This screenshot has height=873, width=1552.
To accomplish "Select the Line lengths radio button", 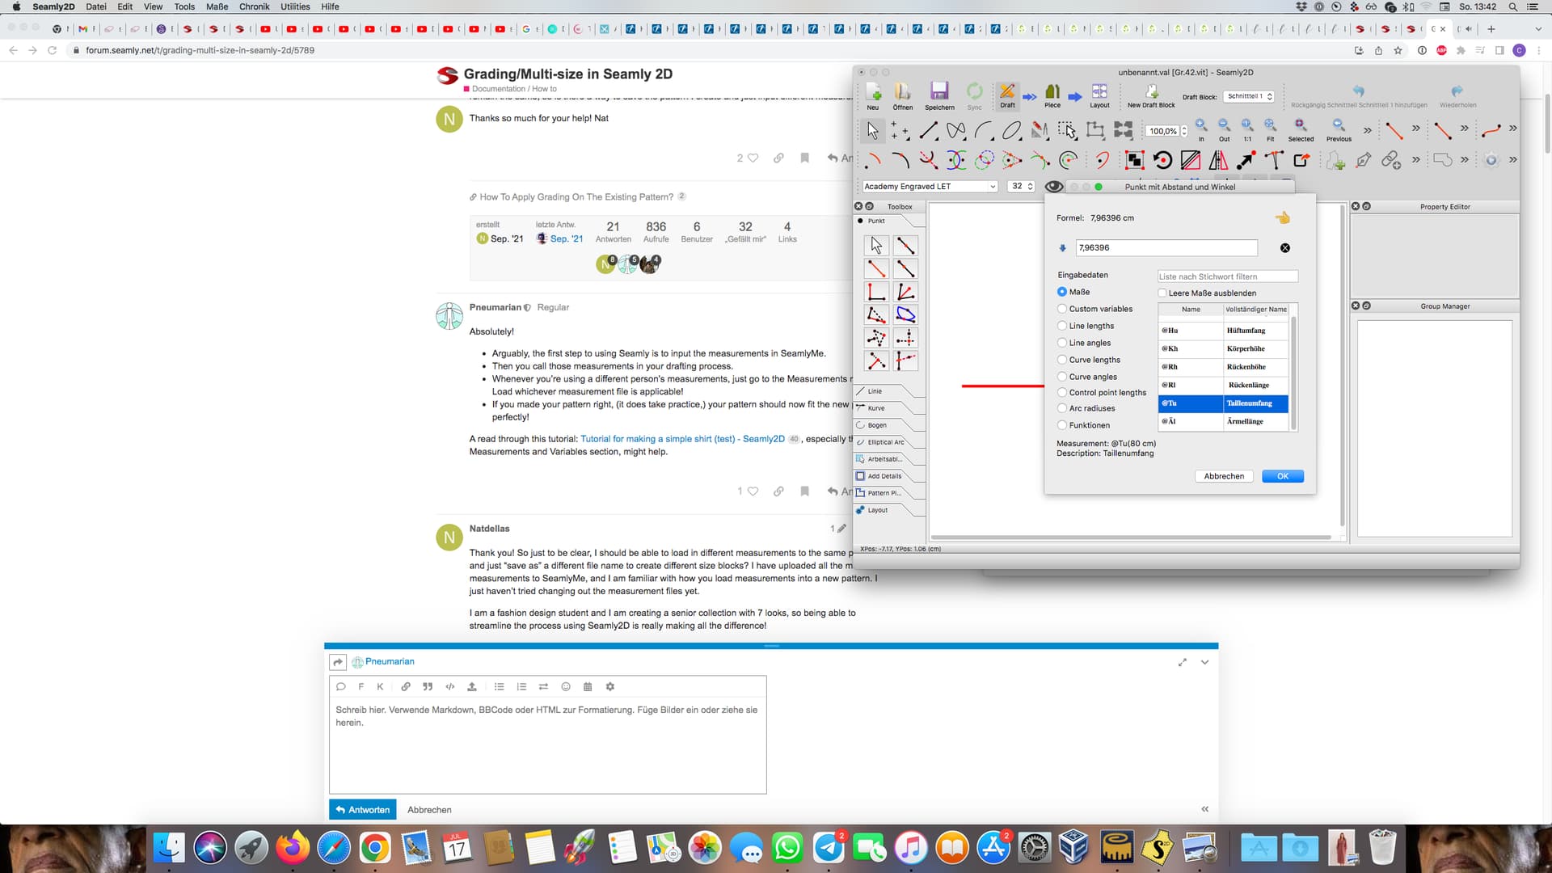I will [1062, 326].
